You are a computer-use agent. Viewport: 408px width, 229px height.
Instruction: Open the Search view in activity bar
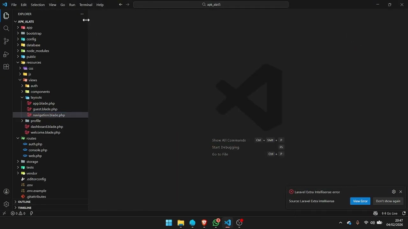(6, 28)
